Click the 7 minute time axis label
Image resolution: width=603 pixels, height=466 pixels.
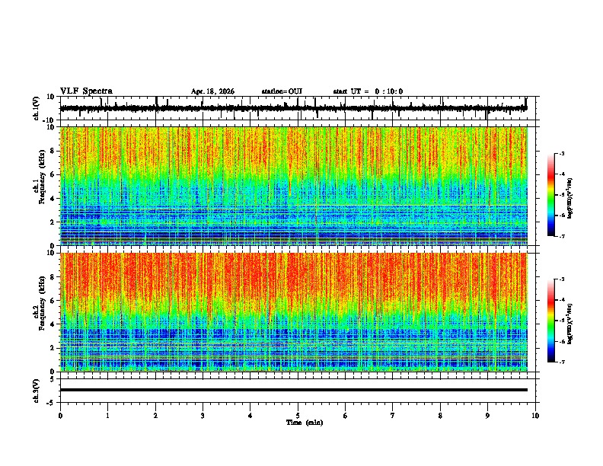pos(393,416)
